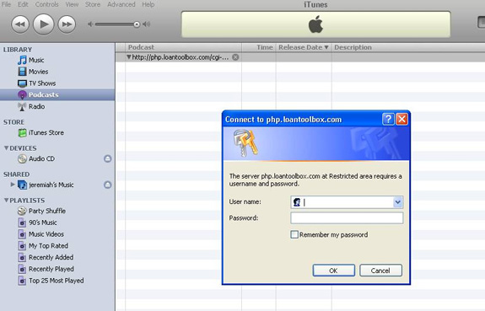Select the jeremiah's Music shared library icon
The image size is (485, 311).
pos(22,185)
